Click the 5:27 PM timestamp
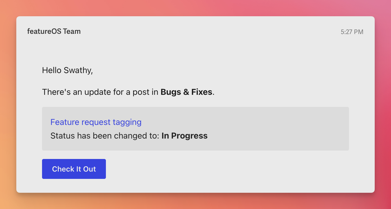The width and height of the screenshot is (391, 209). (x=352, y=32)
